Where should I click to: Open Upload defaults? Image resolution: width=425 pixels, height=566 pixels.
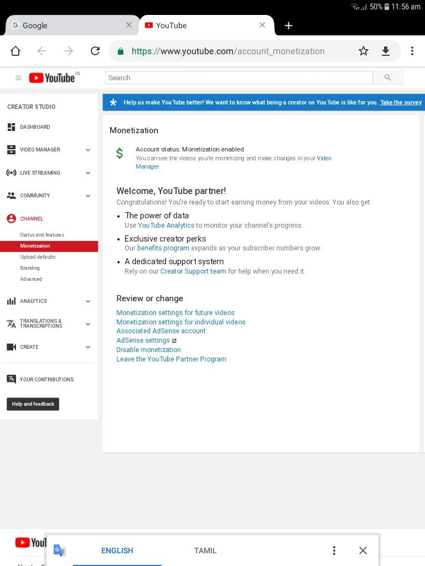tap(38, 257)
